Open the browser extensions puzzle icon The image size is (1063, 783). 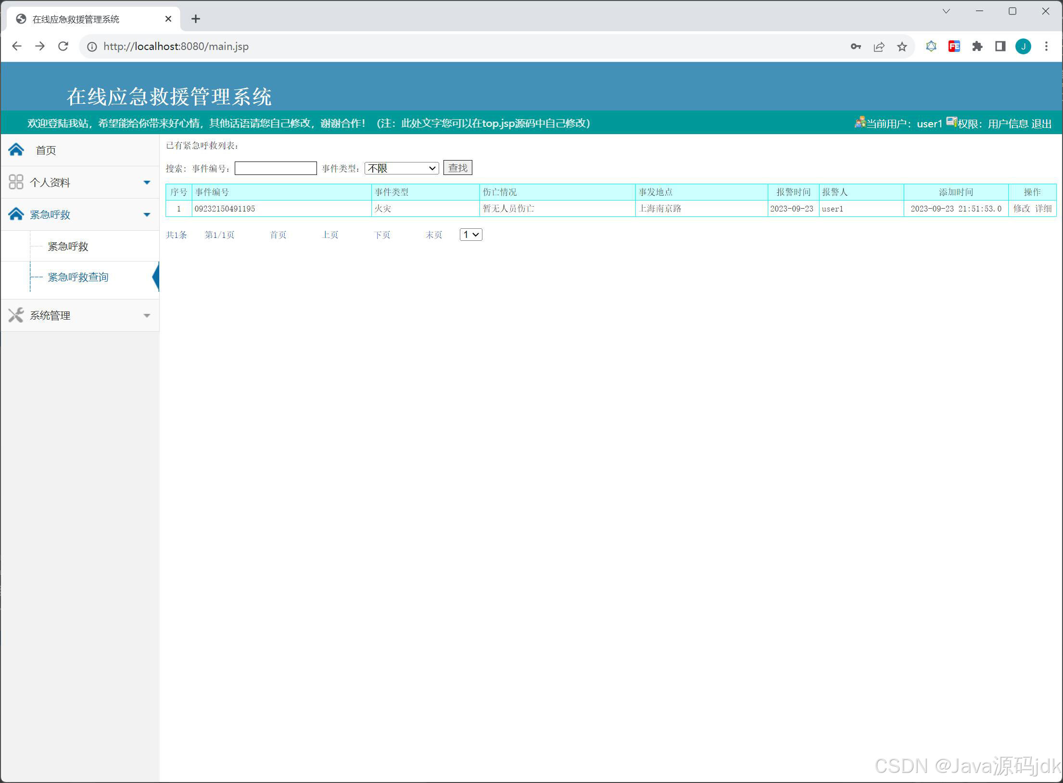[x=977, y=46]
